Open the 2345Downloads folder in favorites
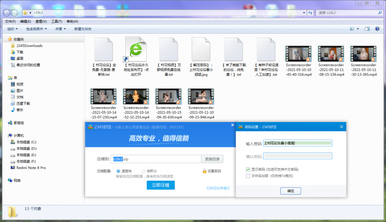Screen dimensions: 386x222 [29, 46]
